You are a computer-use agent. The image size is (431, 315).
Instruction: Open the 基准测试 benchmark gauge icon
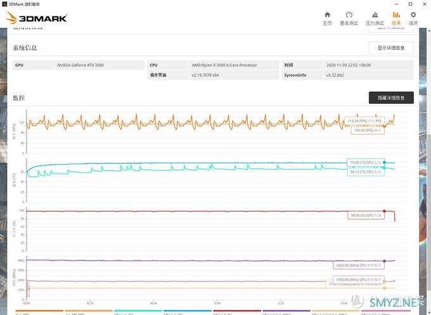pos(349,15)
